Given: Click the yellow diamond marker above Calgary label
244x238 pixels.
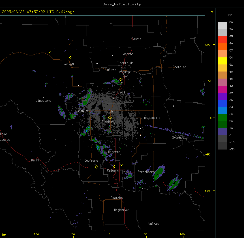Looking at the screenshot, I should (115, 166).
